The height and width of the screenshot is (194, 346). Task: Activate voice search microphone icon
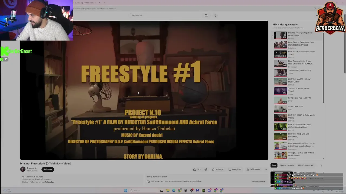(215, 15)
